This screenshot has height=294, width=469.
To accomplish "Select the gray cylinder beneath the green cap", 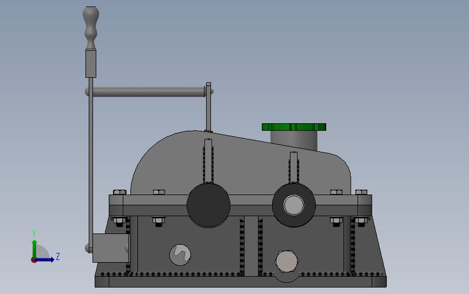I will 294,141.
